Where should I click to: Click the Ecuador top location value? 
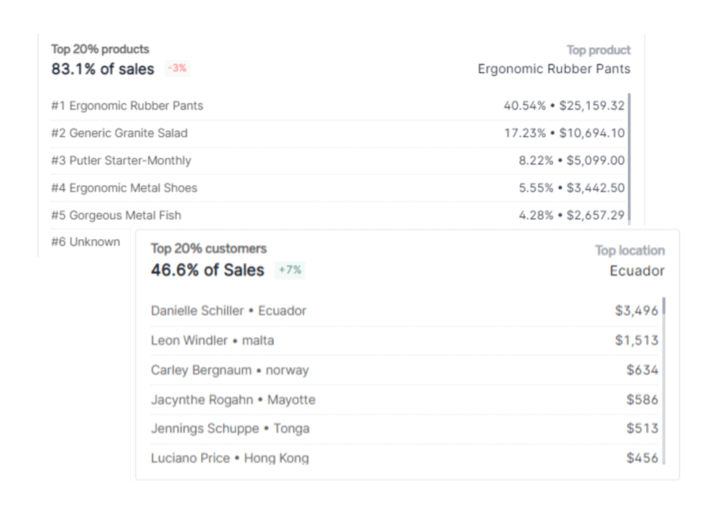[637, 271]
